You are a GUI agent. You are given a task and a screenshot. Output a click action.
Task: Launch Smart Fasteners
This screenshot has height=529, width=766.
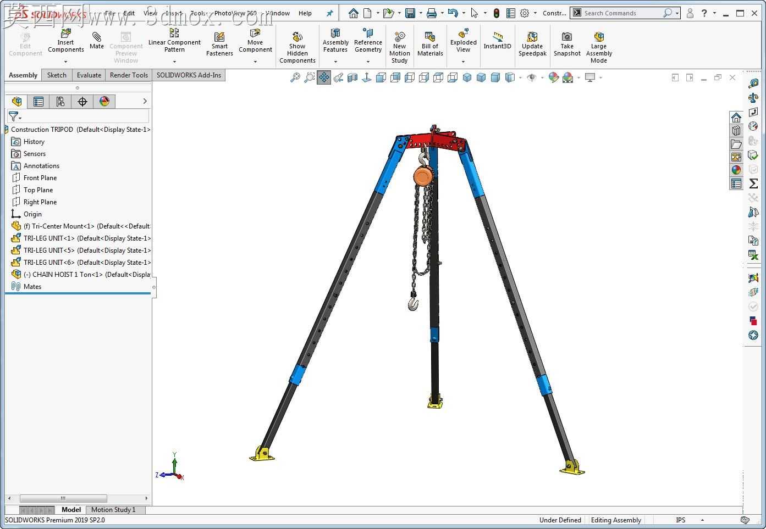tap(219, 43)
